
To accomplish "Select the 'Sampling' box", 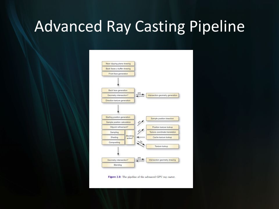I will coord(113,132).
